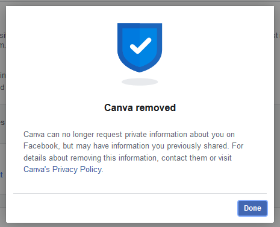Click the 'details about removing this information' line

[x=90, y=158]
